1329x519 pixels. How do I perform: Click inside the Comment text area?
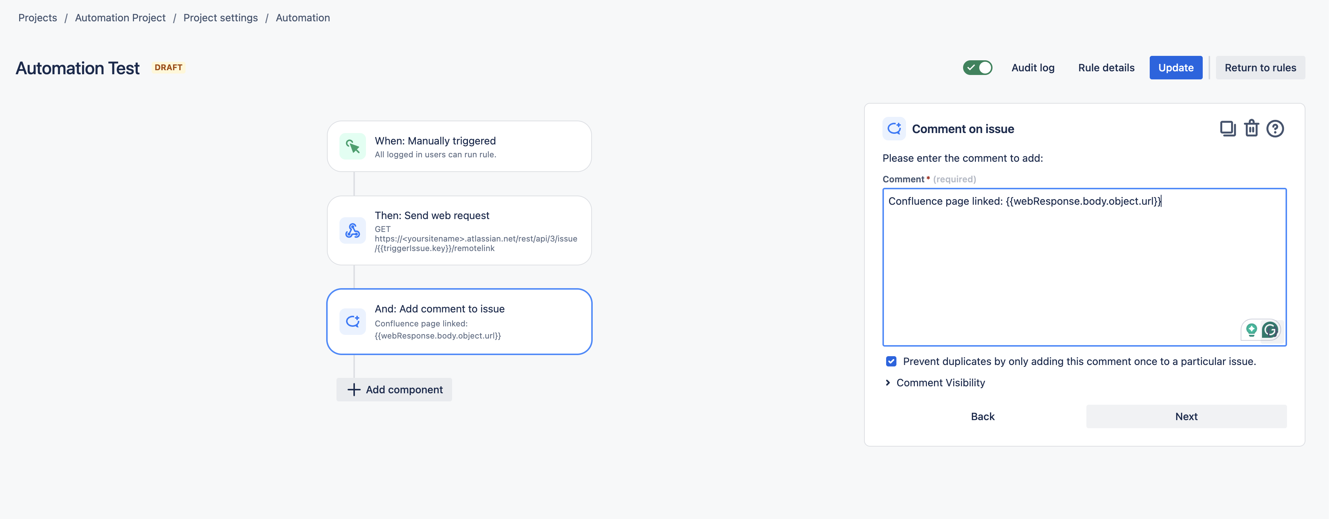tap(1083, 268)
